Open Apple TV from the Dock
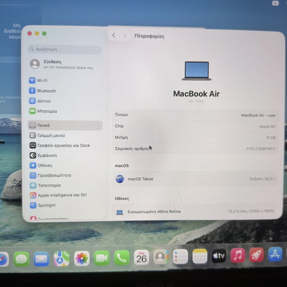This screenshot has width=287, height=287. point(219,255)
